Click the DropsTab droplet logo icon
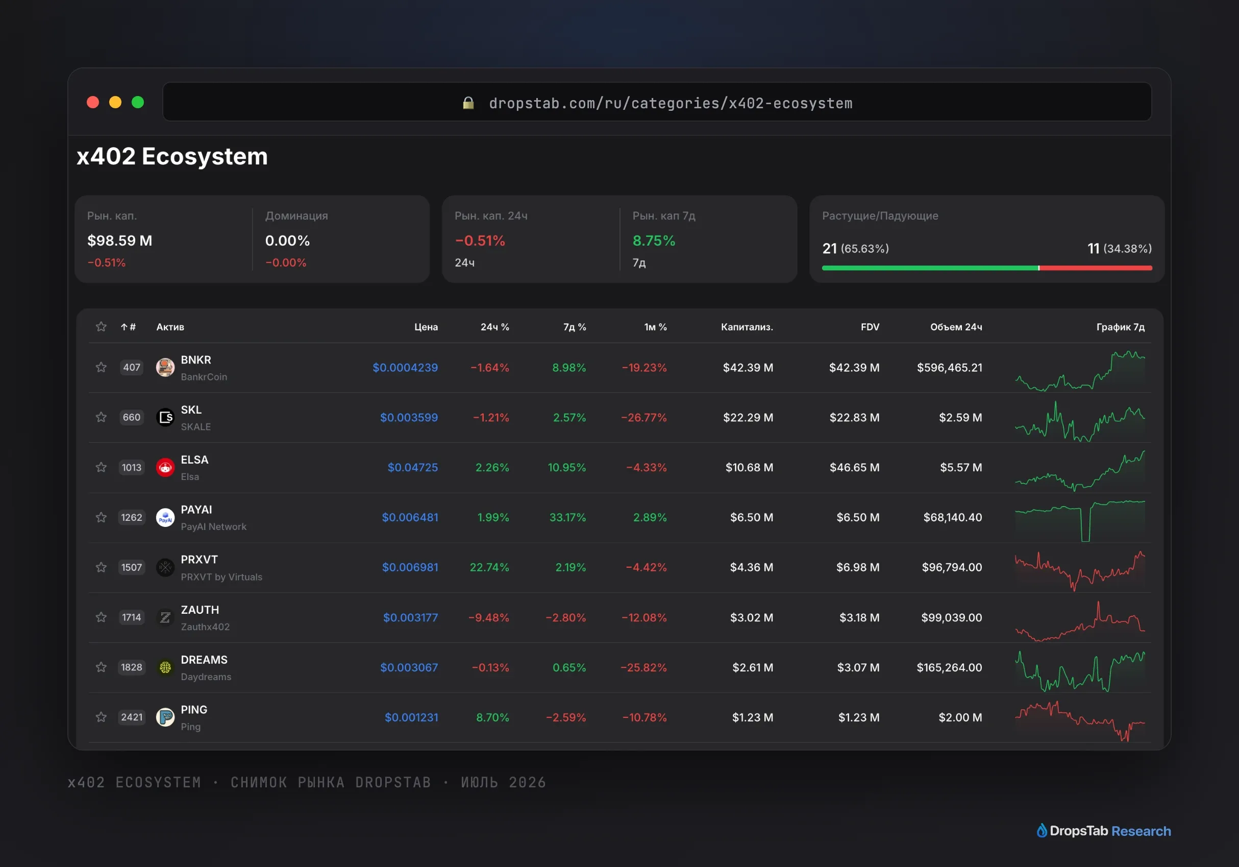The width and height of the screenshot is (1239, 867). tap(1042, 830)
